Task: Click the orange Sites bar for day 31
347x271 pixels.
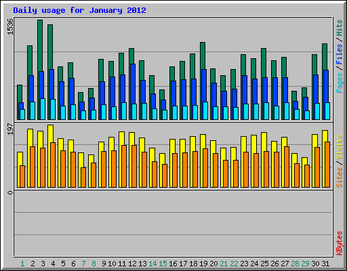Action: coord(327,165)
